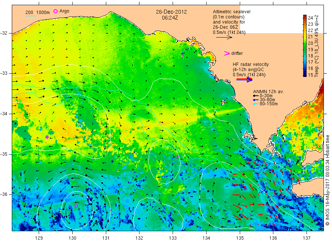Click the '30-80m' depth label
Viewport: 332px width, 243px height.
pos(267,100)
